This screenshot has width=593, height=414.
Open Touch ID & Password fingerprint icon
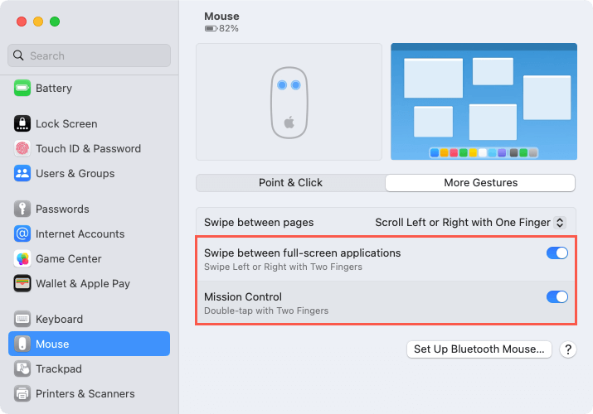click(x=22, y=148)
